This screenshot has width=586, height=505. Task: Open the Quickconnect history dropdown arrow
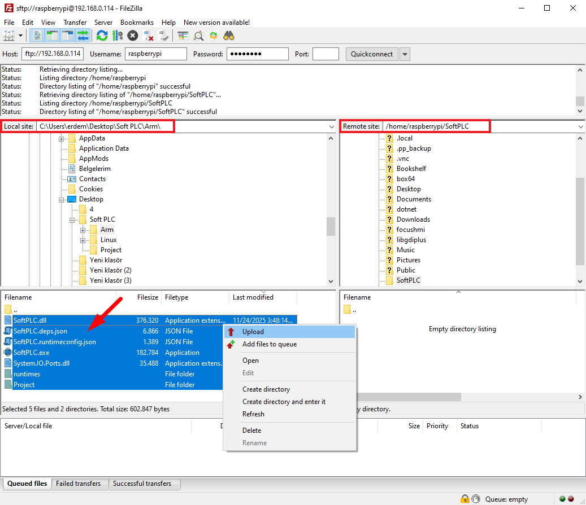pyautogui.click(x=405, y=54)
